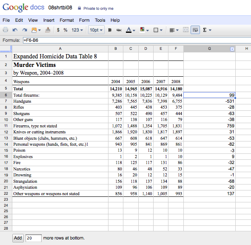Select the 2008 Total cell 14,180
Image resolution: width=251 pixels, height=245 pixels.
pyautogui.click(x=176, y=89)
